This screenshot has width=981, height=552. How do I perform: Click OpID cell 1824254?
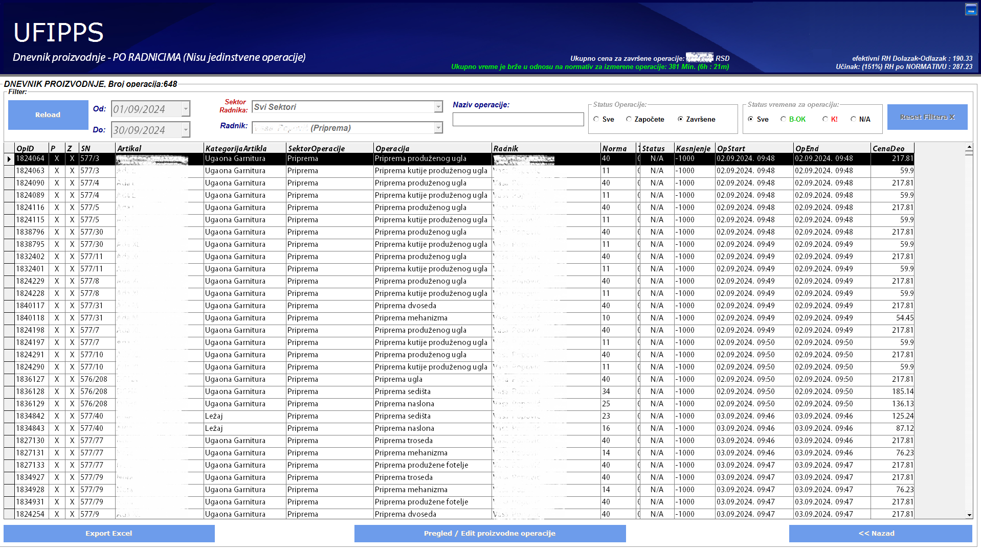31,514
